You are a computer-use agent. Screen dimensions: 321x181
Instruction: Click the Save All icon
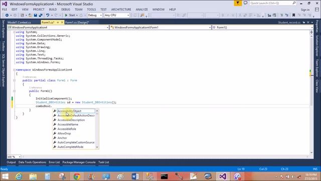[x=41, y=15]
